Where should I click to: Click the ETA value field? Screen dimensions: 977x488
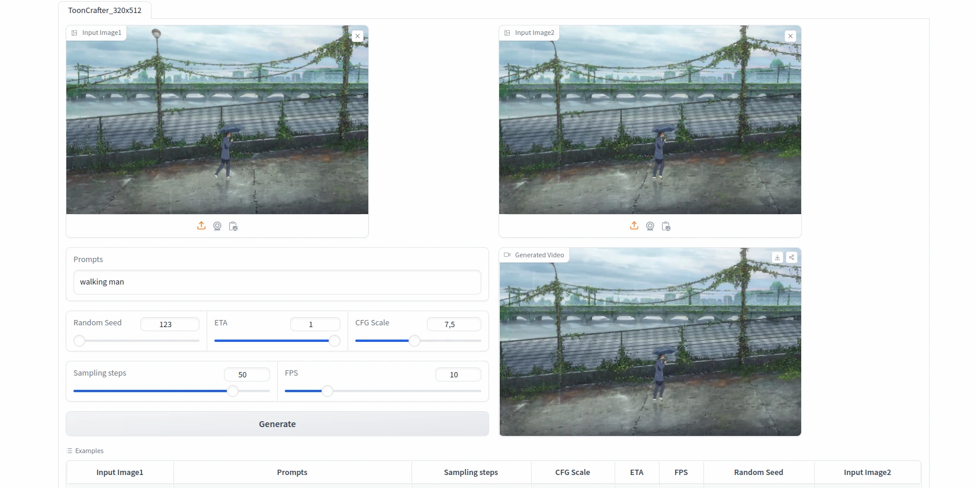[314, 324]
